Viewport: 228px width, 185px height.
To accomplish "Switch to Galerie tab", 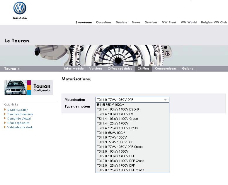I will (x=188, y=69).
